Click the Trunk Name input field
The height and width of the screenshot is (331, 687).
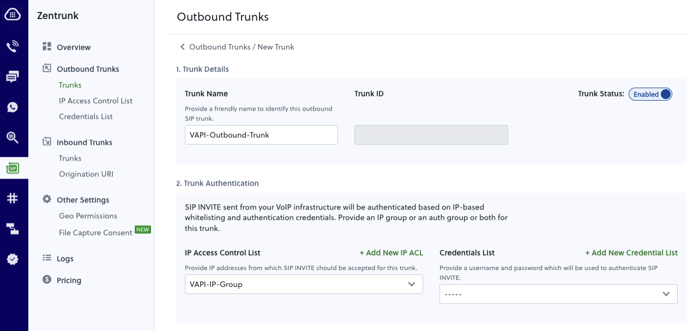261,134
